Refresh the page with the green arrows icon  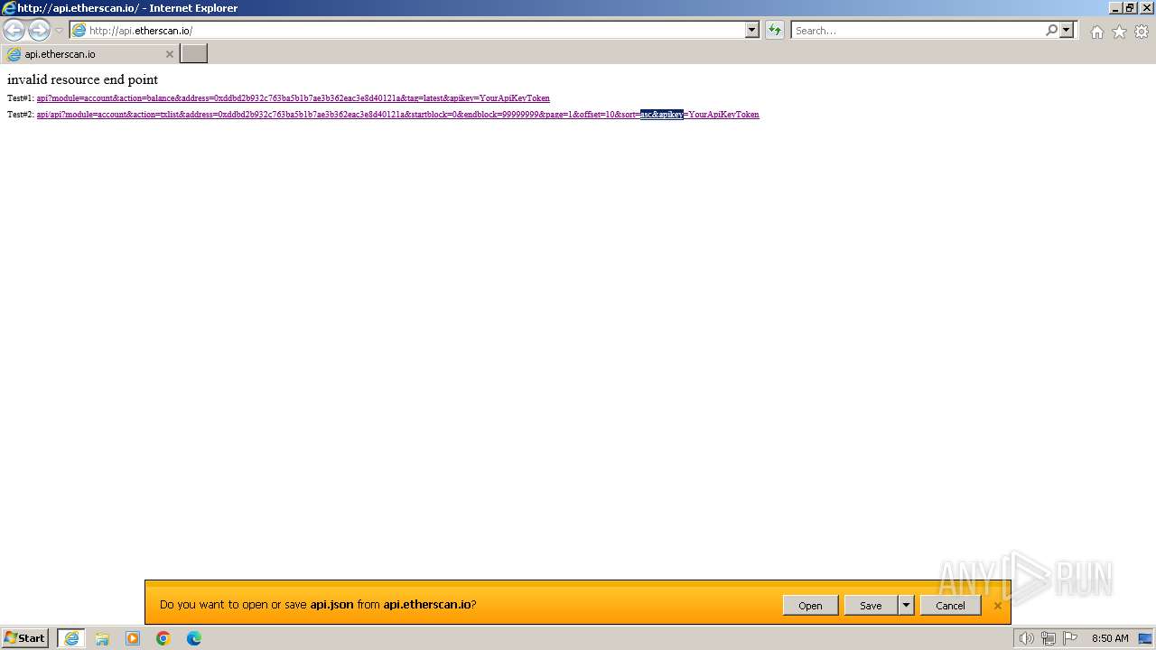(775, 30)
